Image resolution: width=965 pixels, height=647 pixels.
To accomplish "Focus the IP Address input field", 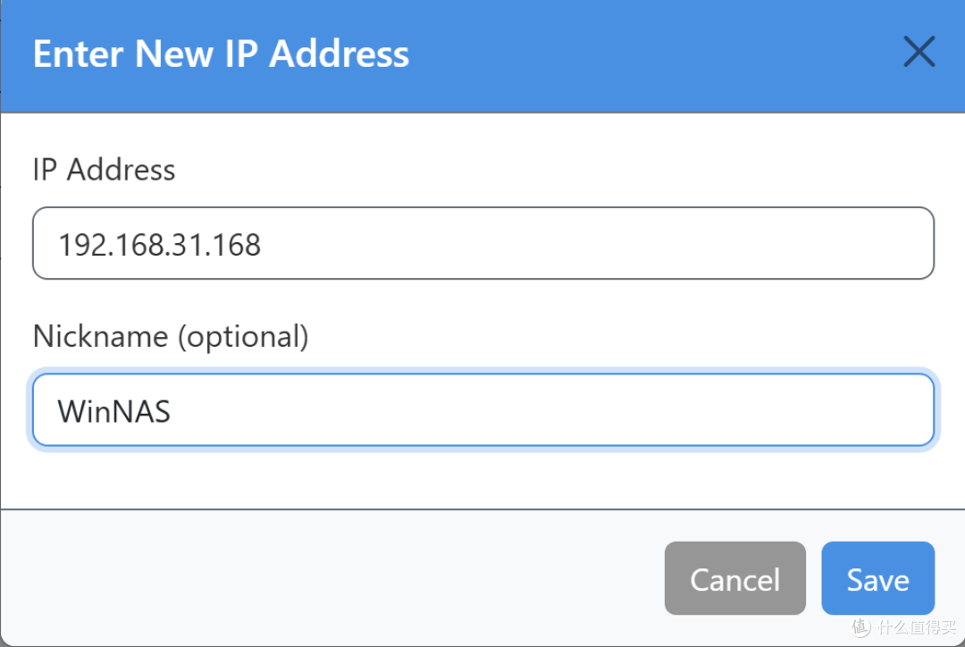I will (482, 244).
